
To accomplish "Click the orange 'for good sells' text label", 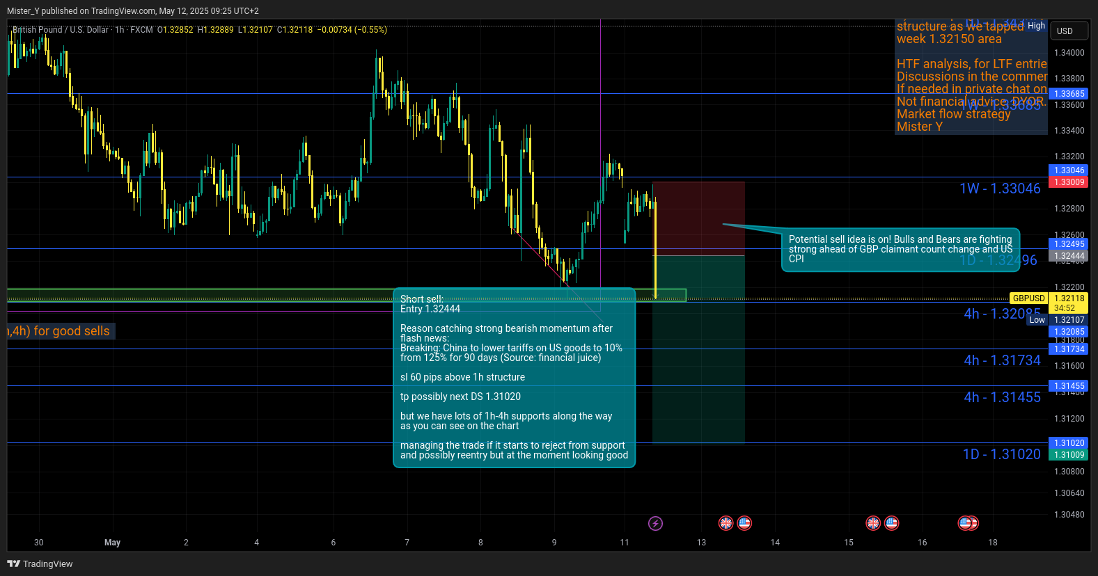I will tap(61, 331).
